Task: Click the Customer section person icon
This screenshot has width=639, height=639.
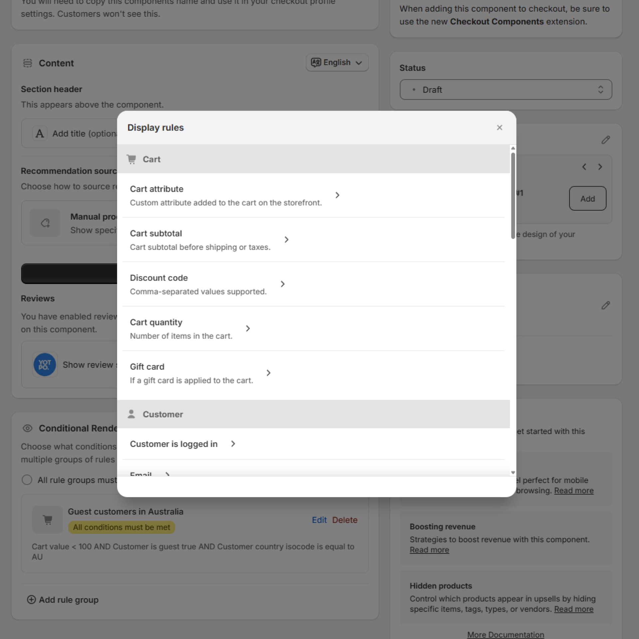Action: coord(132,414)
